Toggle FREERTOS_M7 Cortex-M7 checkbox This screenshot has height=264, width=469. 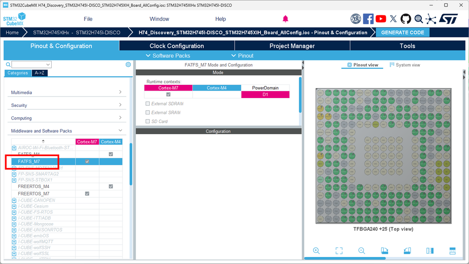(x=87, y=194)
